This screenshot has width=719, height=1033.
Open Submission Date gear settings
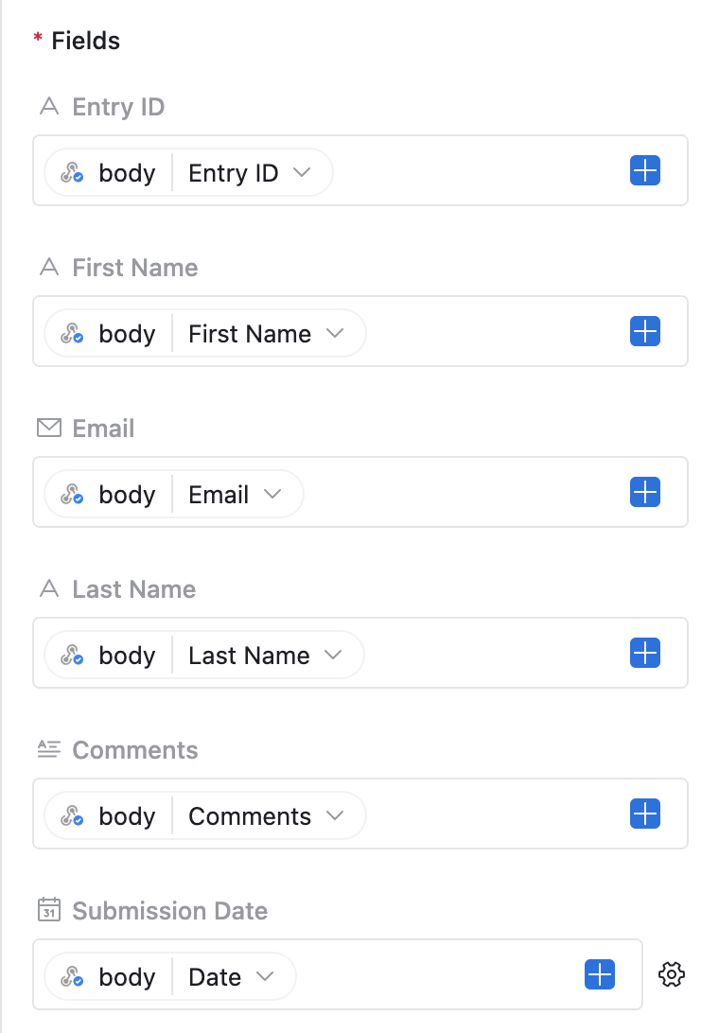[672, 974]
